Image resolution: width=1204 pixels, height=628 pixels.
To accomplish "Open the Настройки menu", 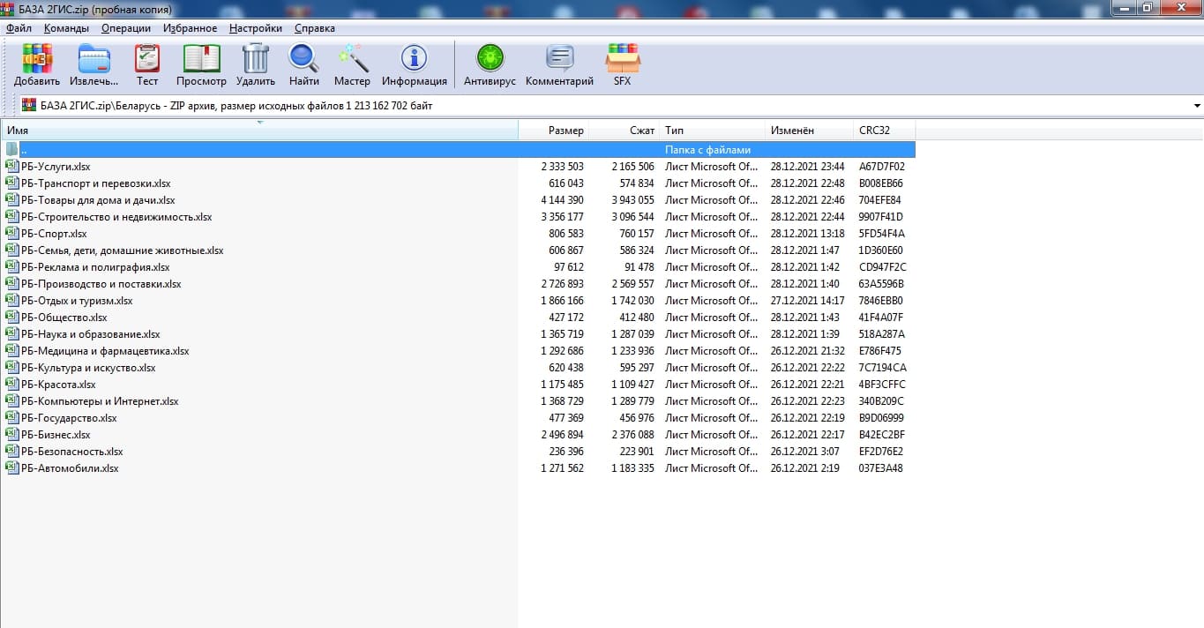I will (x=256, y=28).
